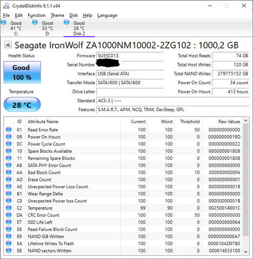253x259 pixels.
Task: Click the Attribute Name column header
Action: (x=73, y=121)
